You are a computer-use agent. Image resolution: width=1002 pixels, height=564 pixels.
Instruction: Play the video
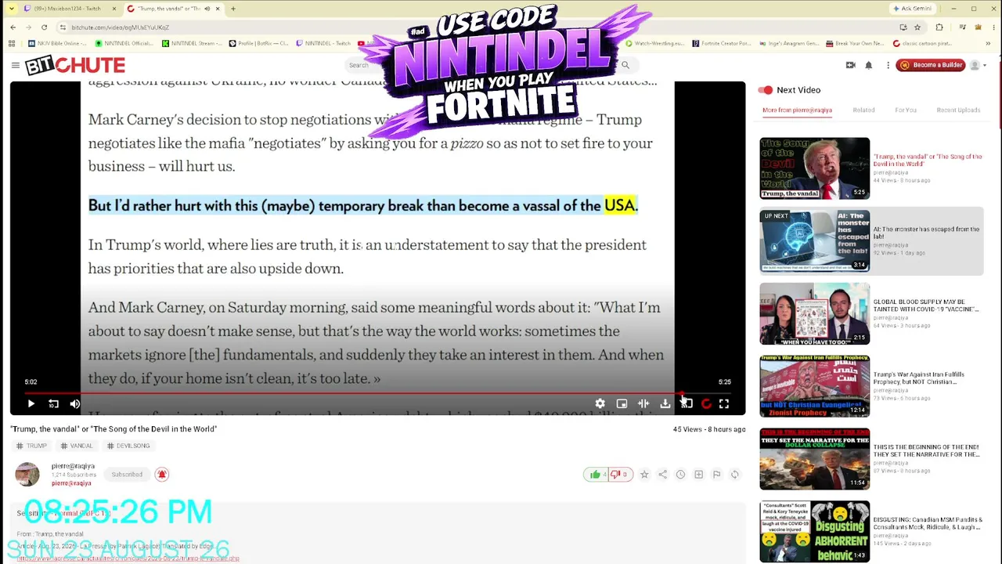31,404
